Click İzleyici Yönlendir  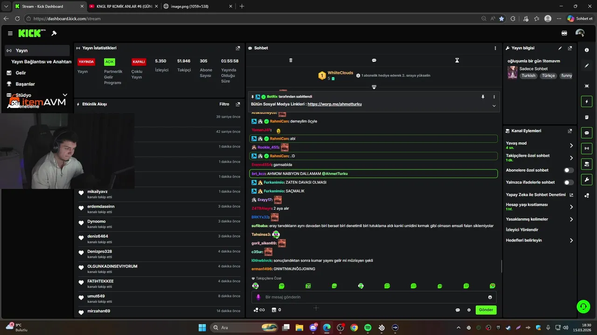pyautogui.click(x=522, y=230)
